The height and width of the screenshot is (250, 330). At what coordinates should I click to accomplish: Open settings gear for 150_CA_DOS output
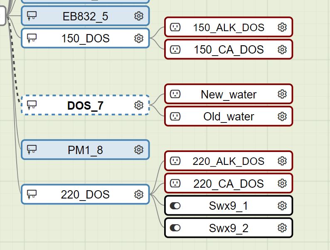pyautogui.click(x=282, y=49)
